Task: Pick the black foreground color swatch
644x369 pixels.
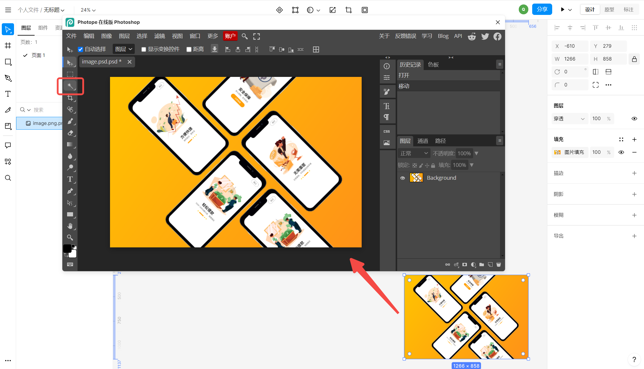Action: tap(67, 248)
